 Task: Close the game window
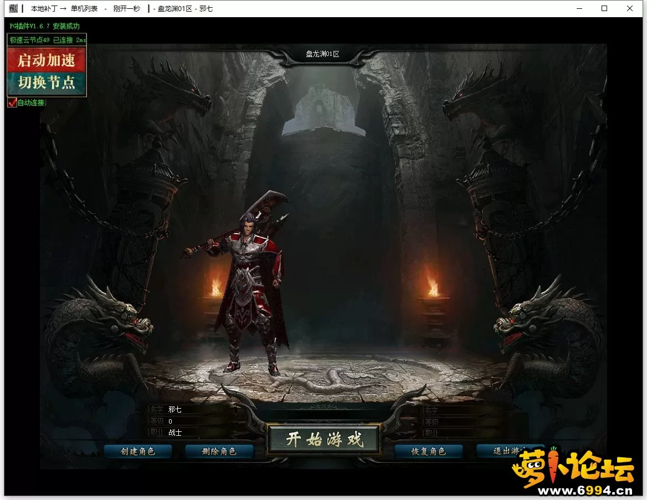tap(630, 8)
